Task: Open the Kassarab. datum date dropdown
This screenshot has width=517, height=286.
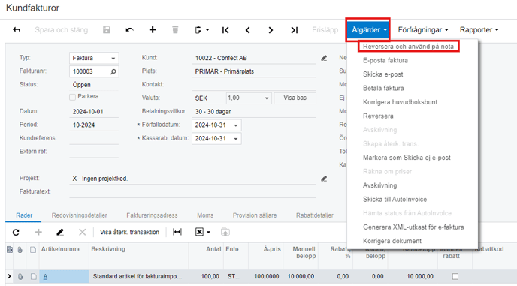Action: [x=236, y=139]
